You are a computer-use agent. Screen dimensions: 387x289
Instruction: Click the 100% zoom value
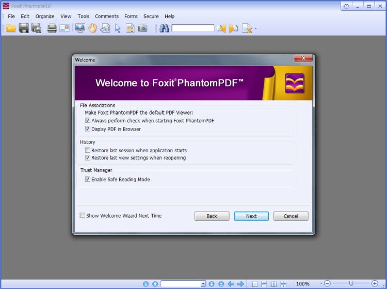click(302, 284)
